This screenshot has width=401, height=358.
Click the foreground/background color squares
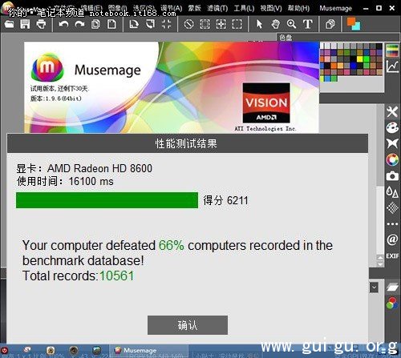click(354, 24)
